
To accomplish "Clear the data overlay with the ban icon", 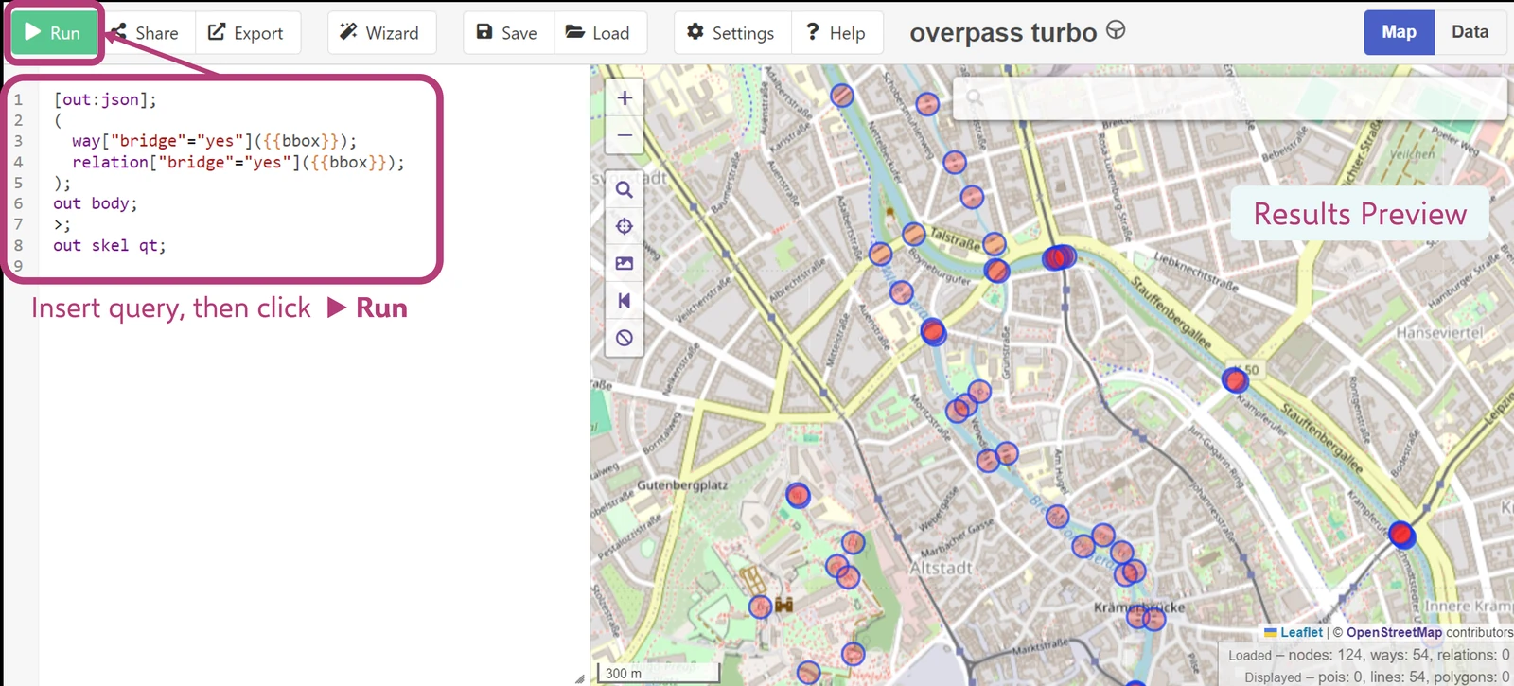I will pyautogui.click(x=625, y=338).
